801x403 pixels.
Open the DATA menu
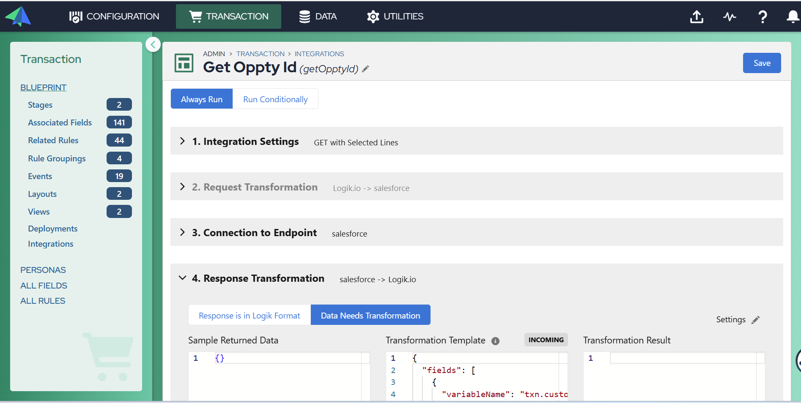coord(318,16)
